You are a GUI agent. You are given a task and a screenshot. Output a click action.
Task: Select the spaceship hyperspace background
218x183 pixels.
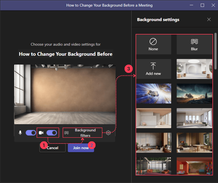click(x=153, y=94)
